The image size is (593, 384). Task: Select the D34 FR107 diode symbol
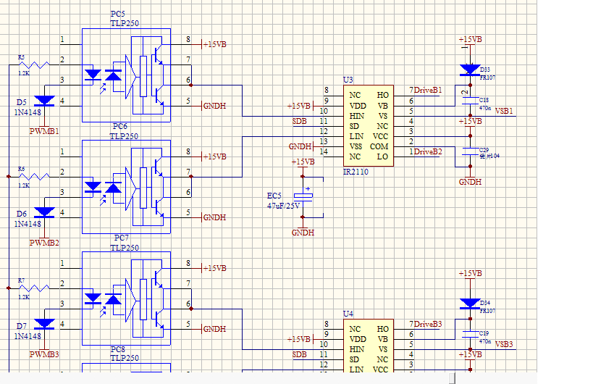pos(468,304)
